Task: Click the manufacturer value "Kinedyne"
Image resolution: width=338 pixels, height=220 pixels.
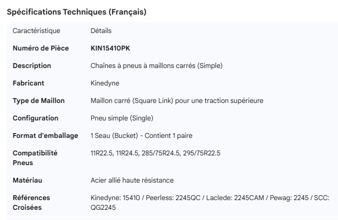Action: 105,83
